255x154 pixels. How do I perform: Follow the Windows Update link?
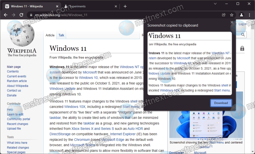coord(63,89)
